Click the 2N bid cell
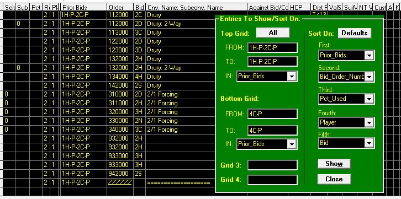This screenshot has height=199, width=401. tap(140, 121)
